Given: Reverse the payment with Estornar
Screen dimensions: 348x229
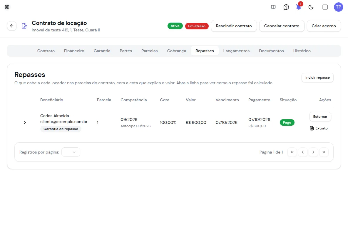Looking at the screenshot, I should [x=320, y=117].
